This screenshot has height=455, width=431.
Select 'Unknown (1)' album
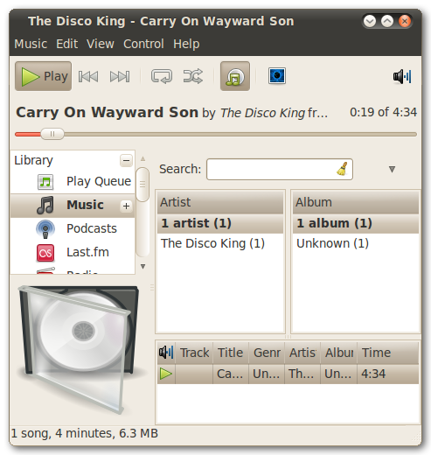(356, 243)
